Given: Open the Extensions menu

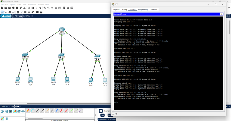Looking at the screenshot, I should [x=32, y=4].
